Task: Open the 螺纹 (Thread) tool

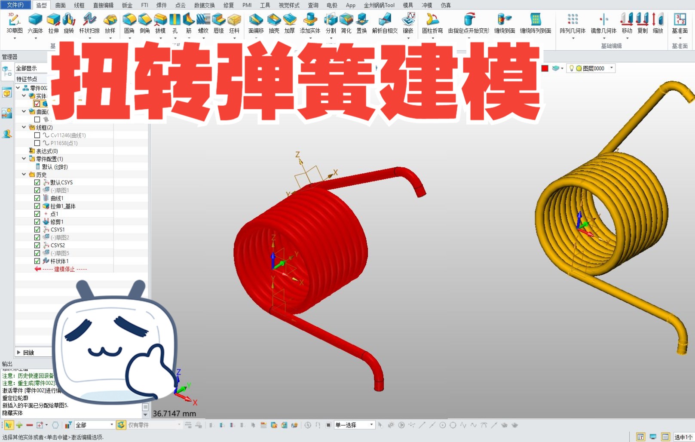Action: coord(202,24)
